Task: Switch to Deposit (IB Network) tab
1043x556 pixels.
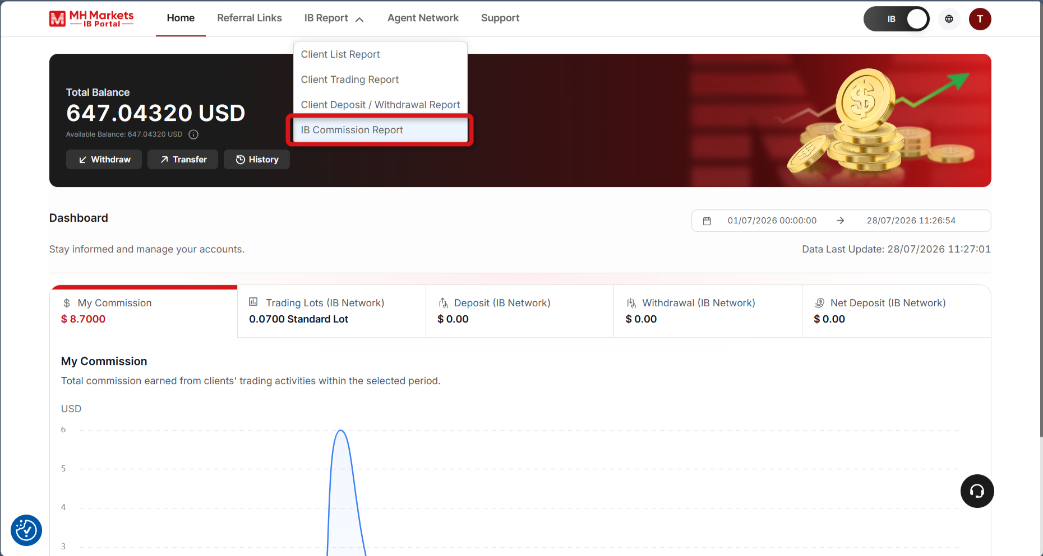Action: coord(520,311)
